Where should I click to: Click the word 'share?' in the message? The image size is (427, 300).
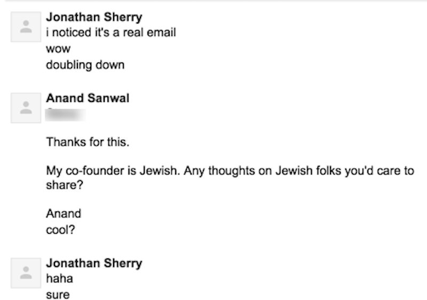(65, 185)
